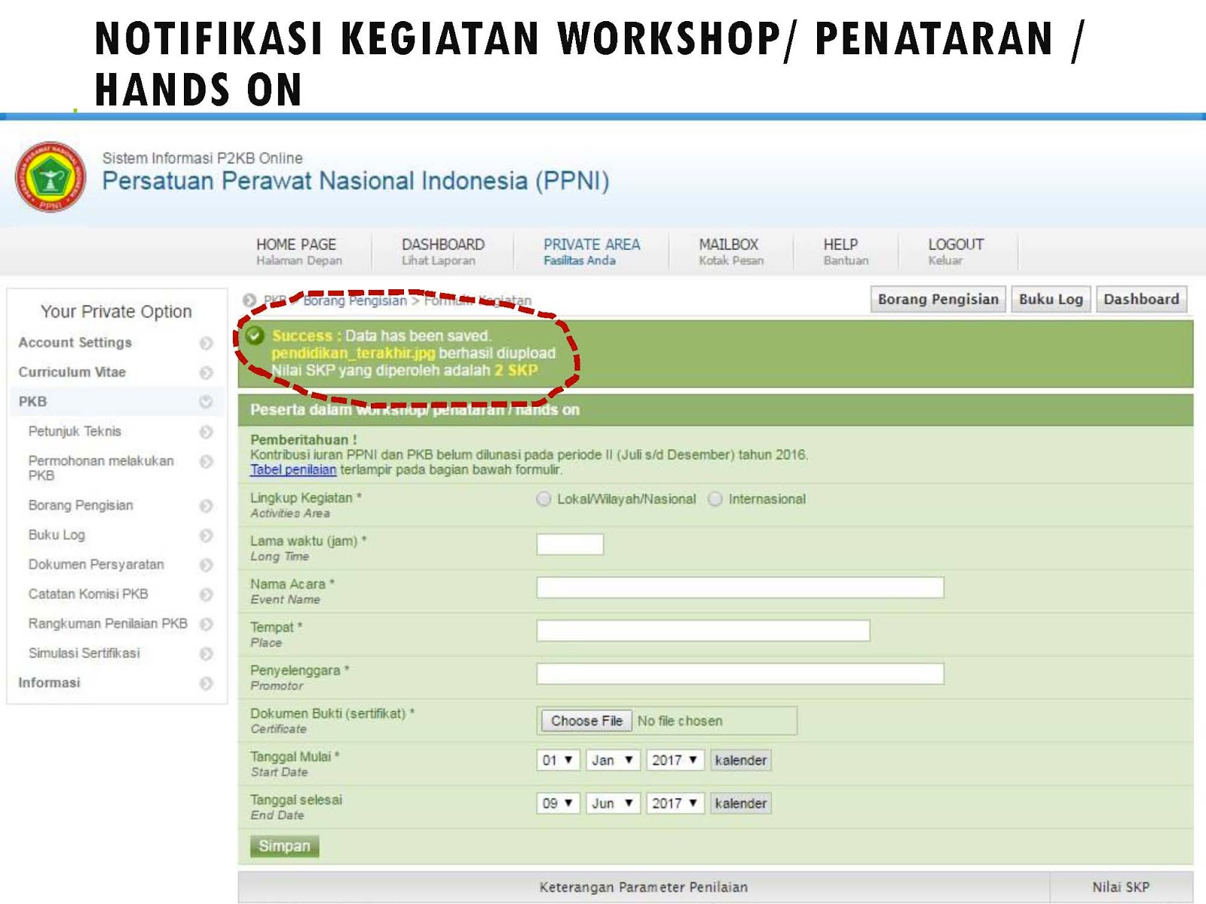Viewport: 1206px width, 904px height.
Task: Click Keterangan Parameter Penilaian table header
Action: (644, 887)
